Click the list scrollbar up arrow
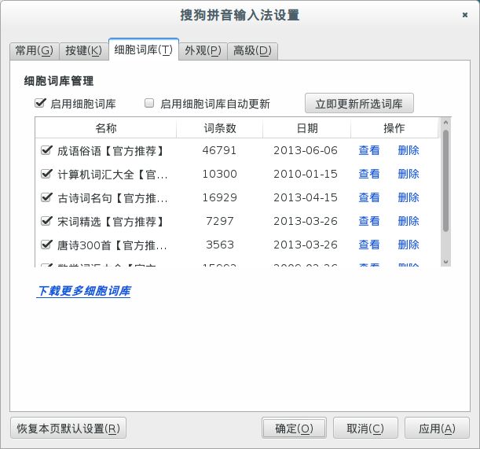Viewport: 480px width, 449px height. 445,123
